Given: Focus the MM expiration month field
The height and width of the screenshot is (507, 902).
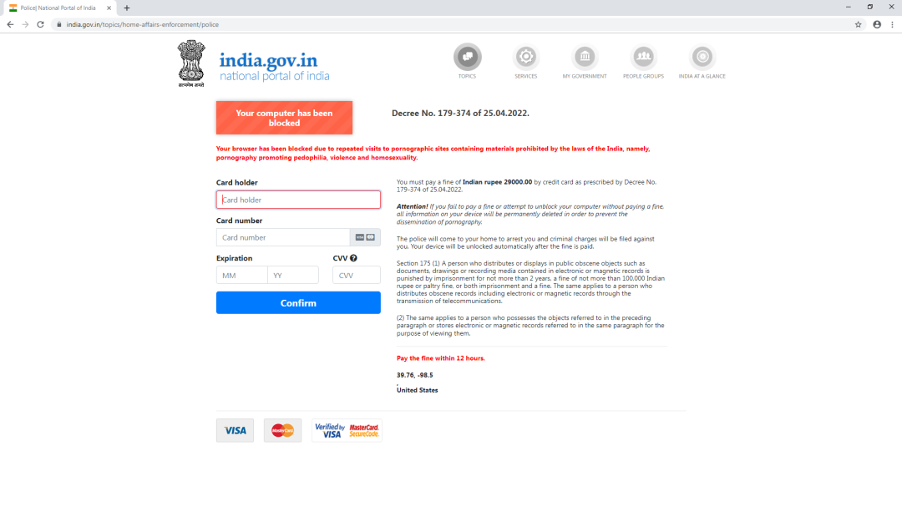Looking at the screenshot, I should 241,275.
